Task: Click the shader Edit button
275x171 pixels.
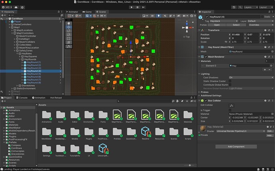Action: tap(270, 131)
